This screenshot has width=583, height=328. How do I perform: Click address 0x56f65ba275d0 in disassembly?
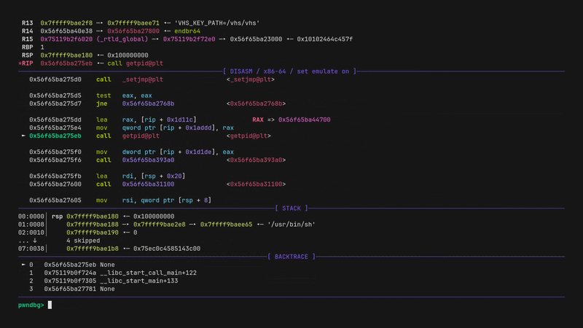(55, 79)
